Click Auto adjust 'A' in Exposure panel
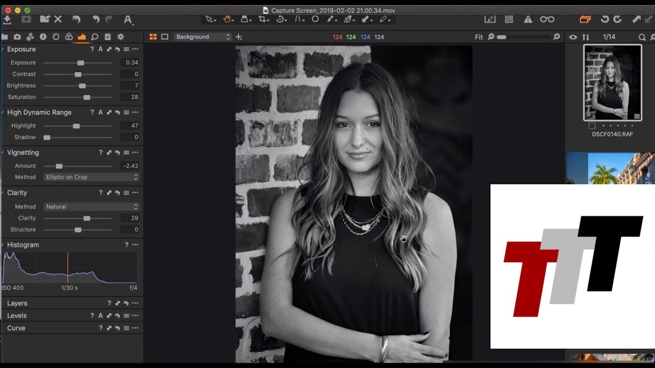Image resolution: width=655 pixels, height=368 pixels. pos(100,49)
